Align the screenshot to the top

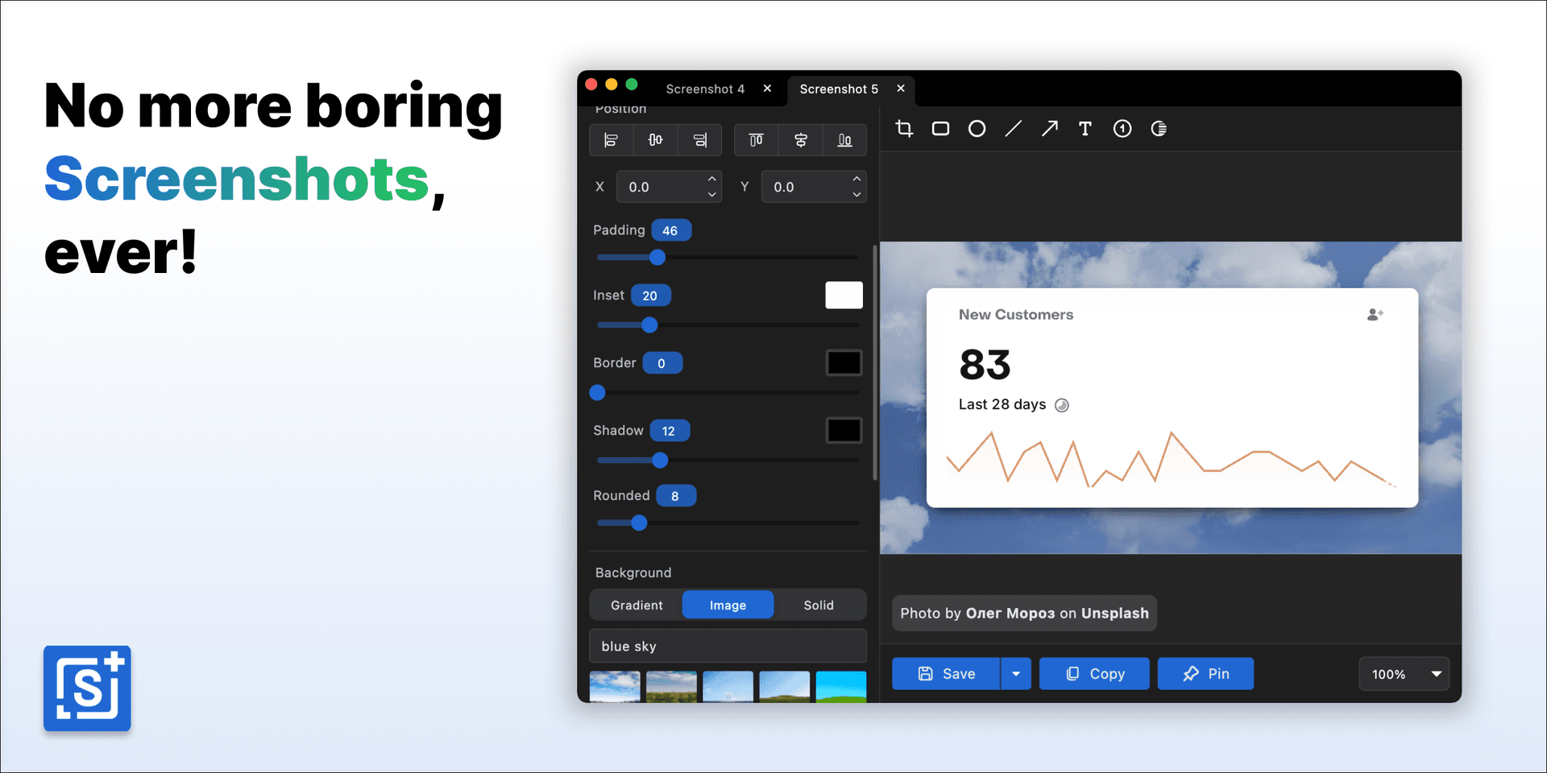coord(756,140)
